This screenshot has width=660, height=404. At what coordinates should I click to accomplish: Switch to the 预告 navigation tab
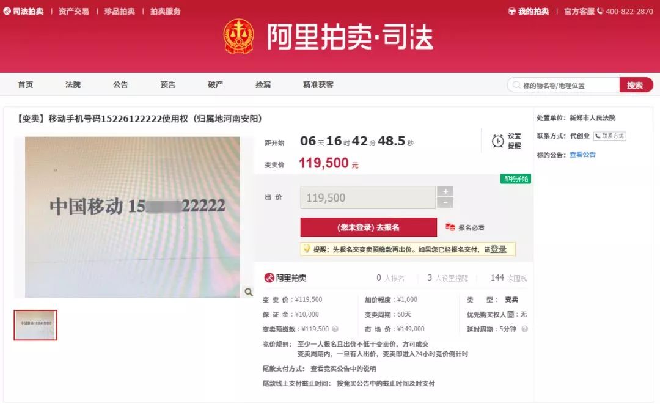168,84
